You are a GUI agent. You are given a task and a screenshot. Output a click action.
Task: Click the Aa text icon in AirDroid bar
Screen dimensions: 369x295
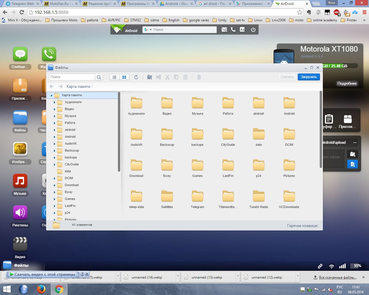coord(242,30)
